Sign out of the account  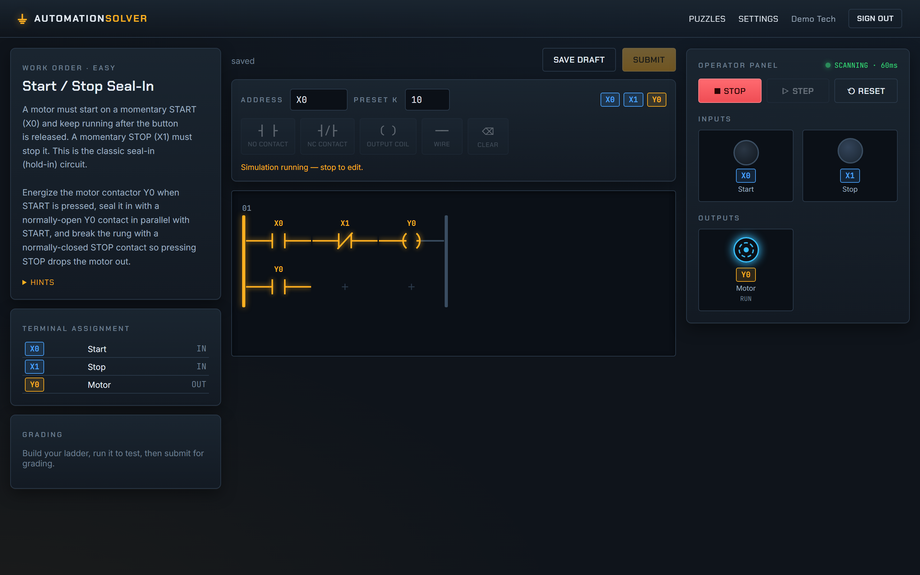(875, 19)
